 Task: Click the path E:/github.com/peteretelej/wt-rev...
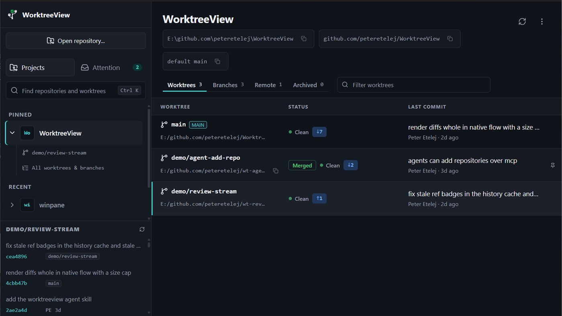tap(213, 204)
